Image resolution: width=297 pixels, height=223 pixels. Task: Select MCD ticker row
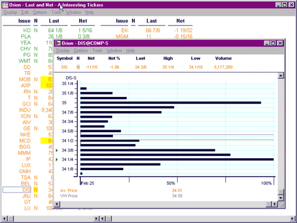click(25, 141)
